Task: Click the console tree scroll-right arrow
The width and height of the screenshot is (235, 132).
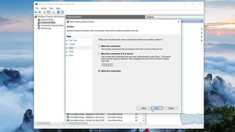Action: coord(63,123)
